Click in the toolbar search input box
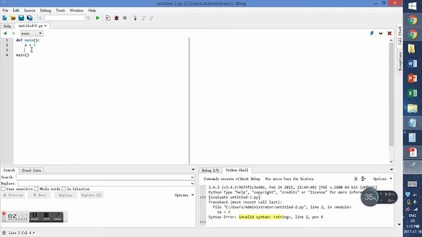This screenshot has width=422, height=237. point(65,18)
